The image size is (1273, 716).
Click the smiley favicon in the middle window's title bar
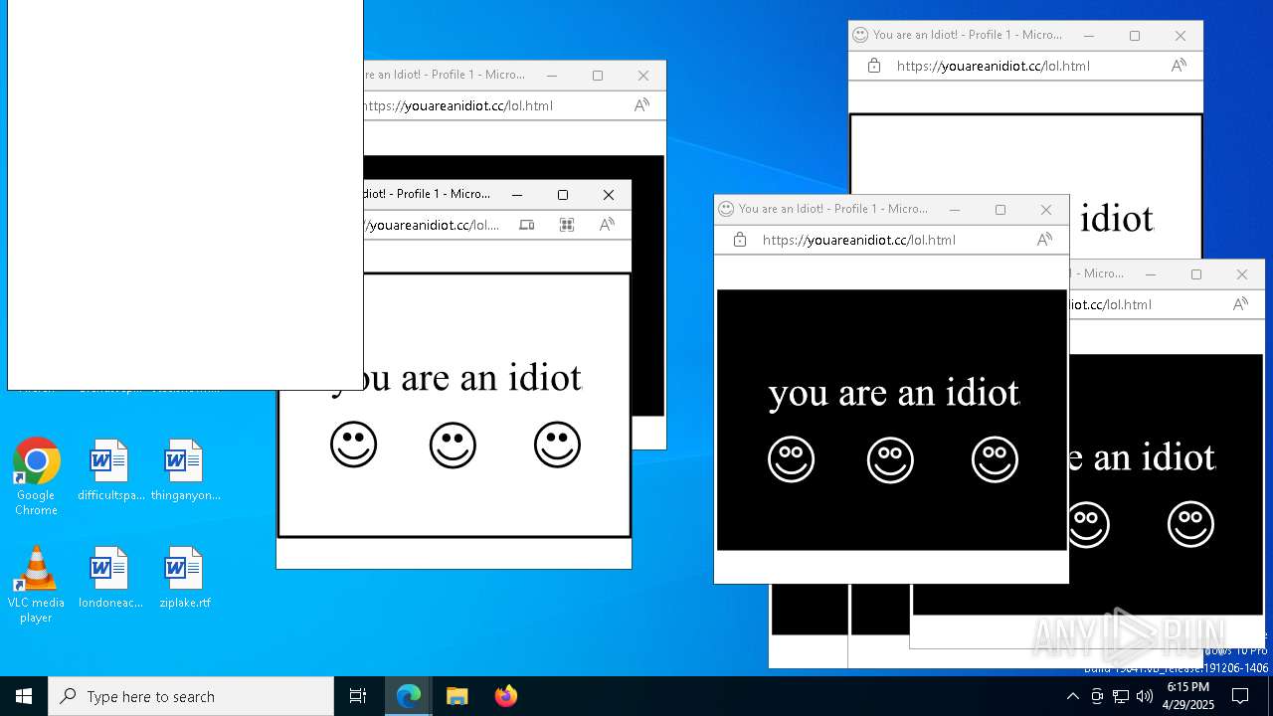pos(726,209)
